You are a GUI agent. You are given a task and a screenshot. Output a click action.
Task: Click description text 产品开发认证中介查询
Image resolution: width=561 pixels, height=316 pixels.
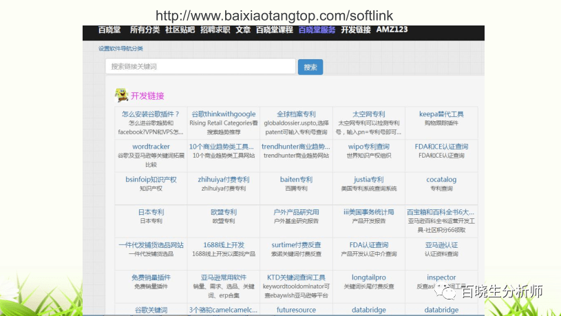pos(368,254)
